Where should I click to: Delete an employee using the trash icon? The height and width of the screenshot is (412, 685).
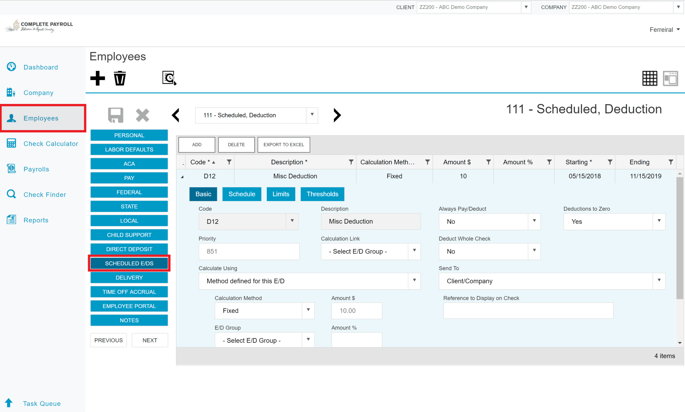tap(119, 78)
